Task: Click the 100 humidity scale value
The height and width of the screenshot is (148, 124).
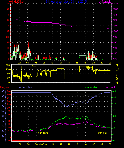Action: pyautogui.click(x=2, y=91)
